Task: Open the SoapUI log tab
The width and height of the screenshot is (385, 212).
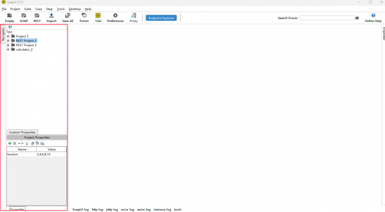Action: tap(80, 210)
